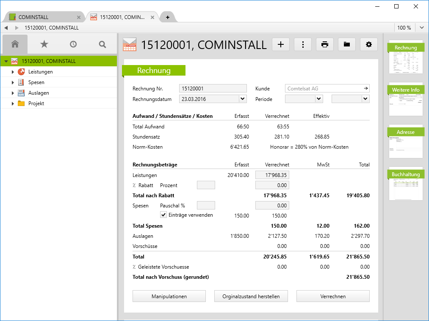Expand the Leistungen tree node
The image size is (429, 321).
click(x=12, y=72)
